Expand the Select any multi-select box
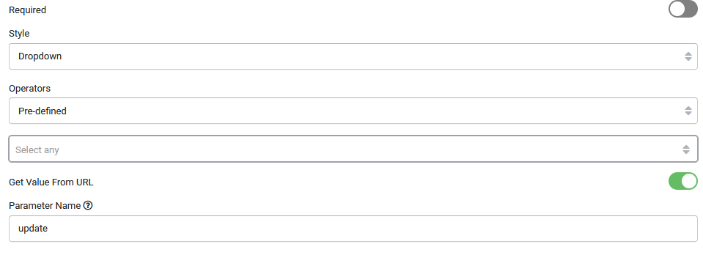 coord(353,149)
